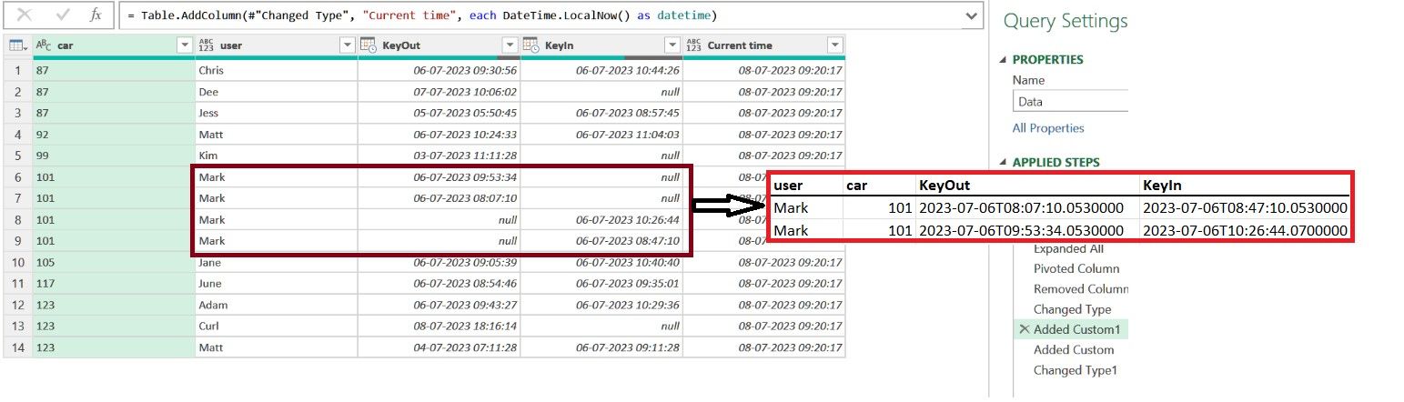Select the Current time column header
The image size is (1404, 402).
click(x=763, y=45)
